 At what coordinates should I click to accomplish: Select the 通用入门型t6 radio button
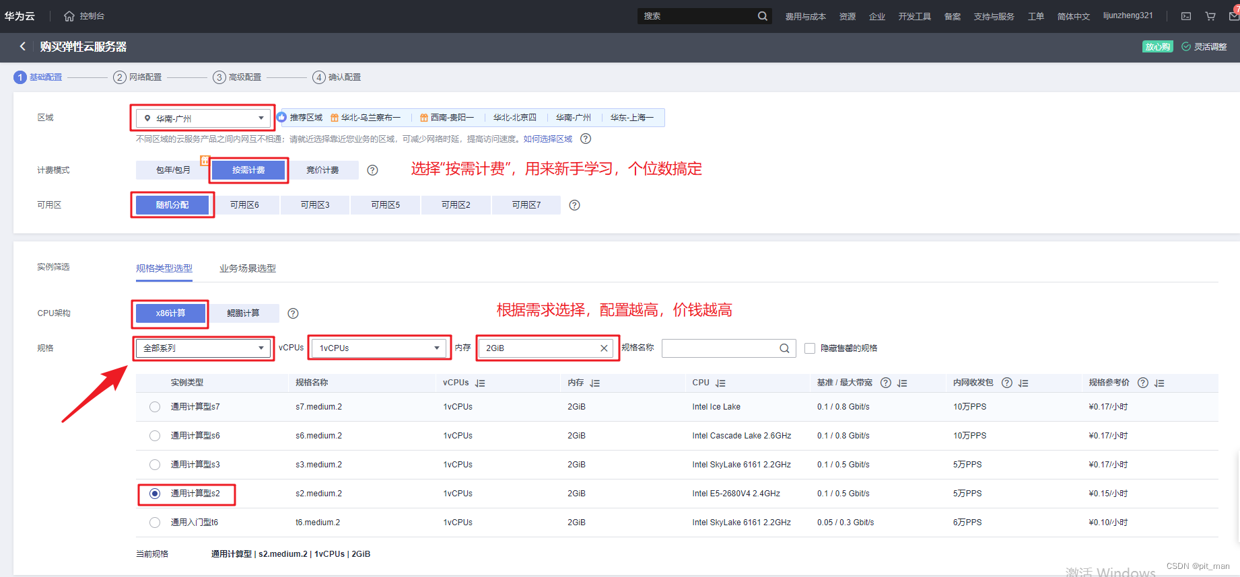click(155, 523)
